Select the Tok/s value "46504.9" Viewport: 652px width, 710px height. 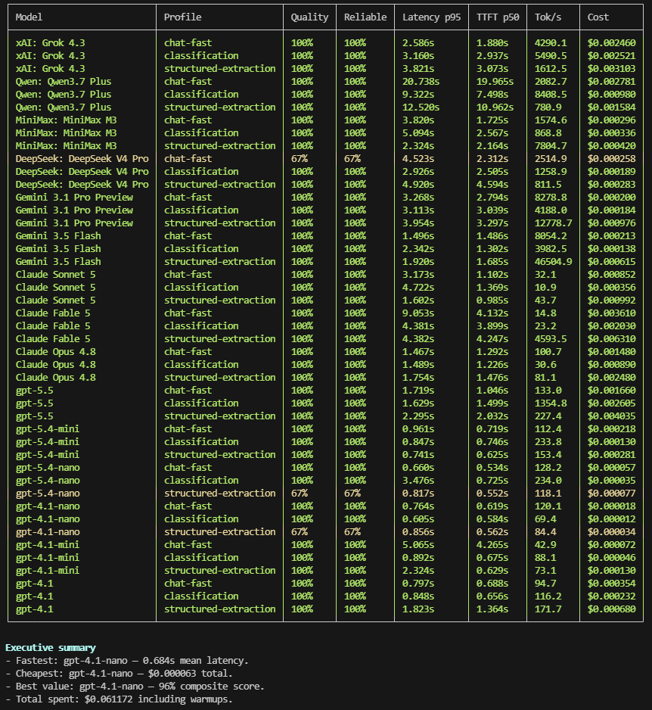point(554,262)
